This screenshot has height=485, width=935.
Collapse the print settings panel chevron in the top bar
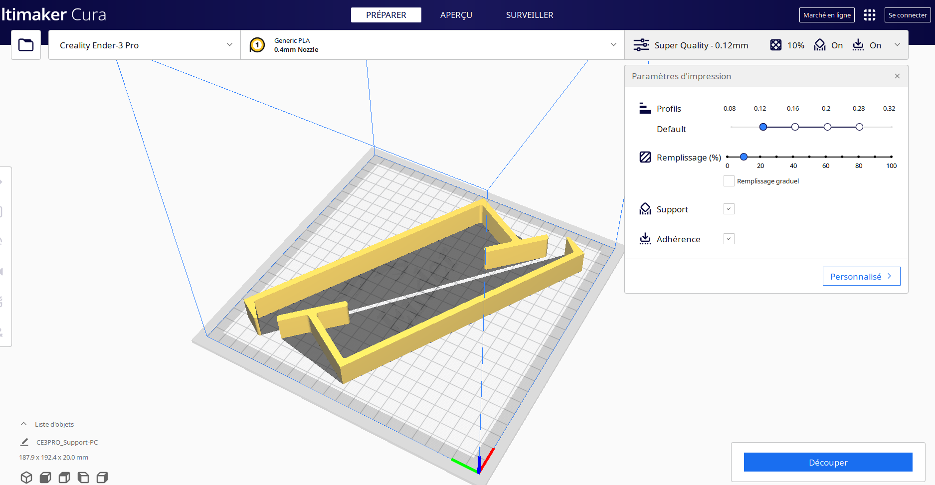pyautogui.click(x=898, y=45)
